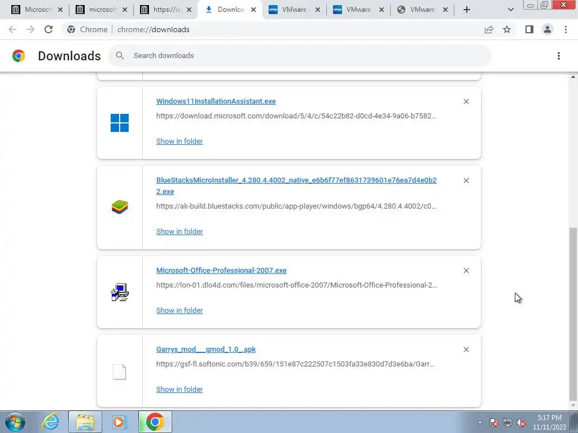Bookmark this page with the star icon
578x433 pixels.
(507, 29)
